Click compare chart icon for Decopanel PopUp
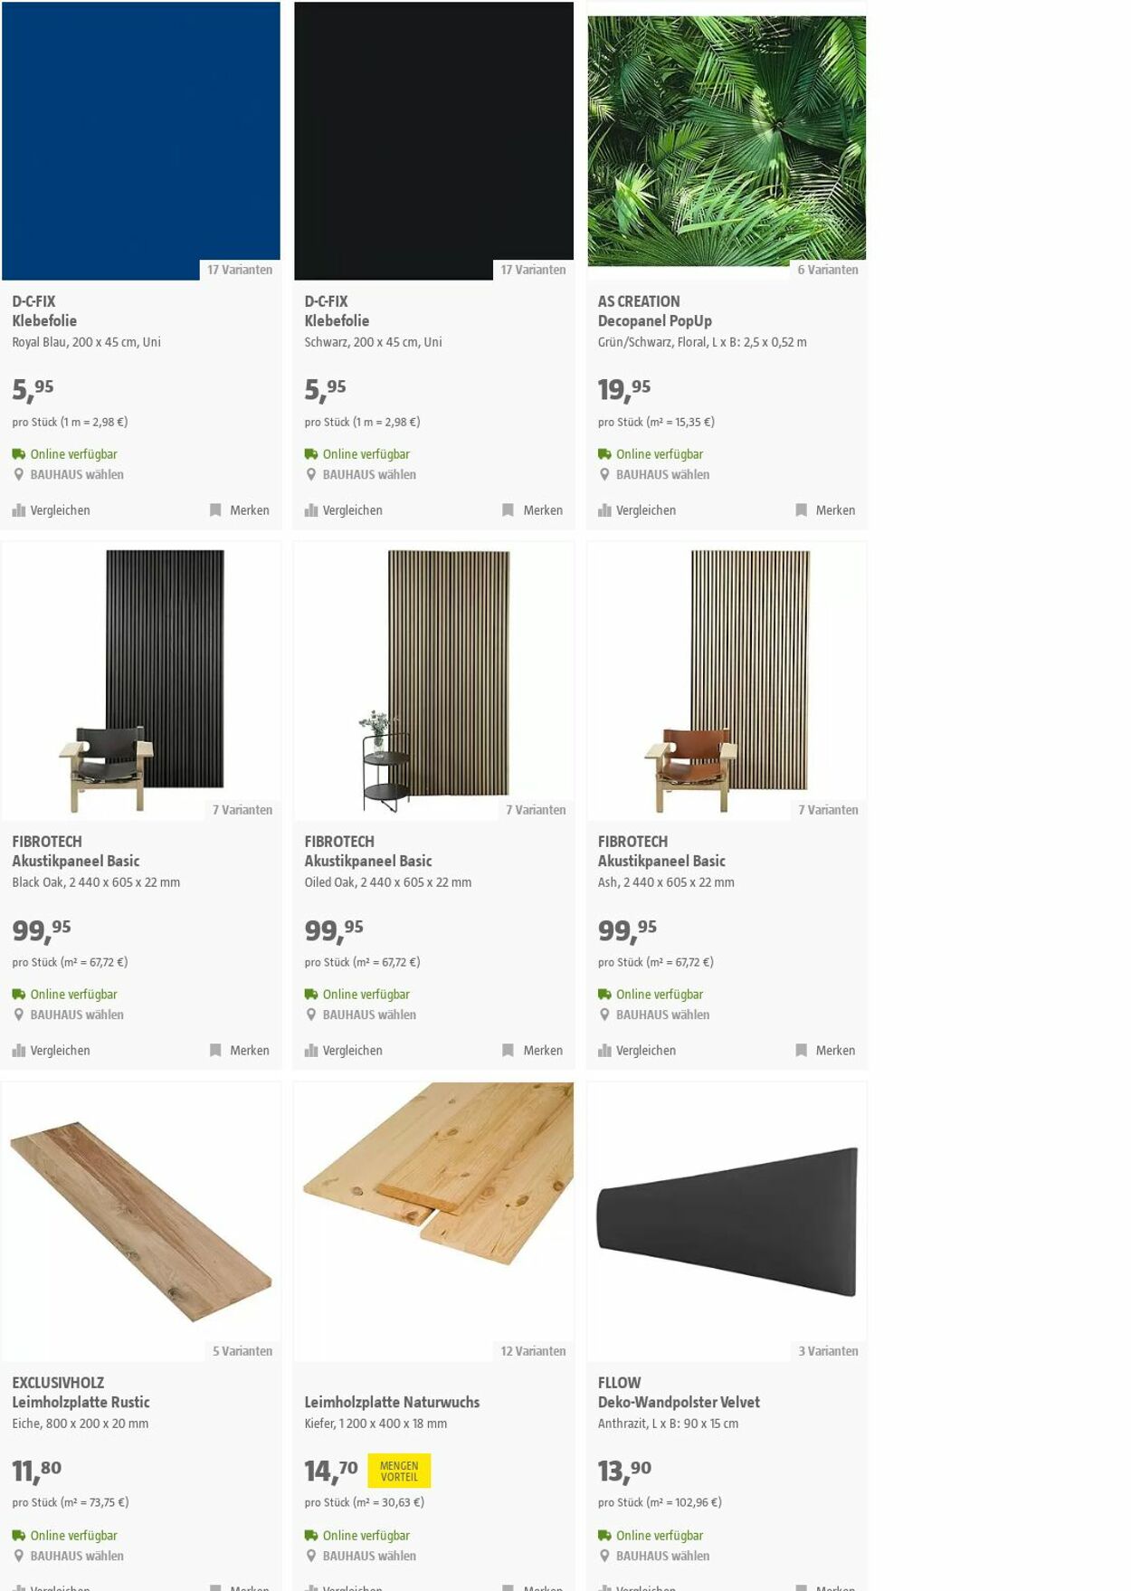 pyautogui.click(x=604, y=510)
